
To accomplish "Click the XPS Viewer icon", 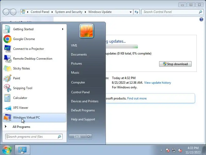I will [7, 108].
